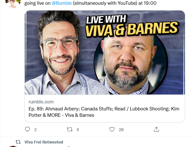Screen dimensions: 190x147
Task: Like the tweet with heart icon
Action: coord(112,129)
